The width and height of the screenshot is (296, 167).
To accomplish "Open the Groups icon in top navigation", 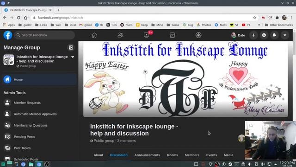I will (x=198, y=35).
